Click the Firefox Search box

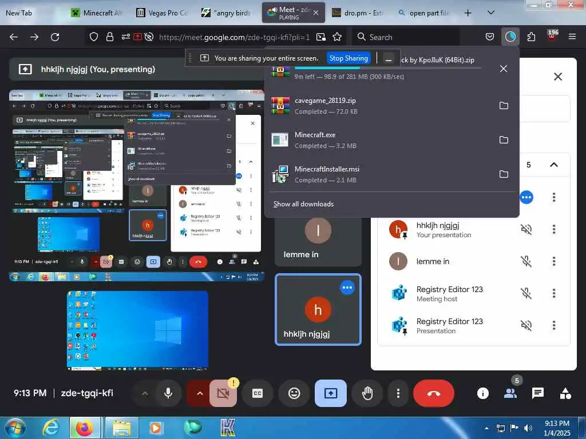pyautogui.click(x=407, y=37)
